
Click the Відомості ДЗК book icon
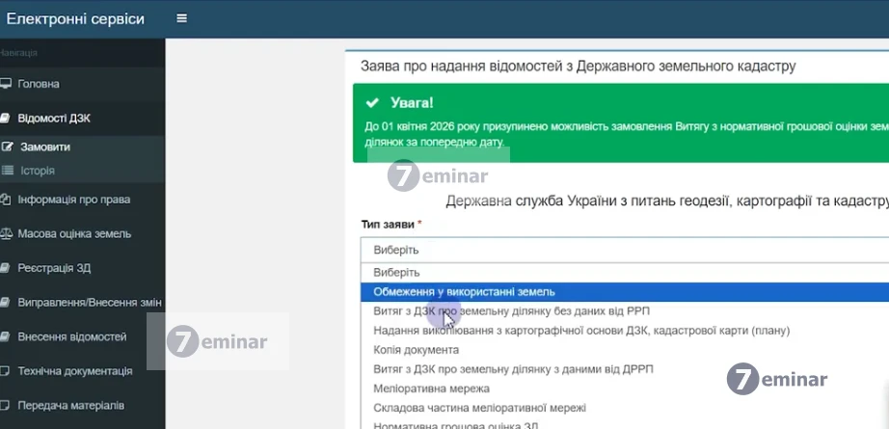[6, 119]
